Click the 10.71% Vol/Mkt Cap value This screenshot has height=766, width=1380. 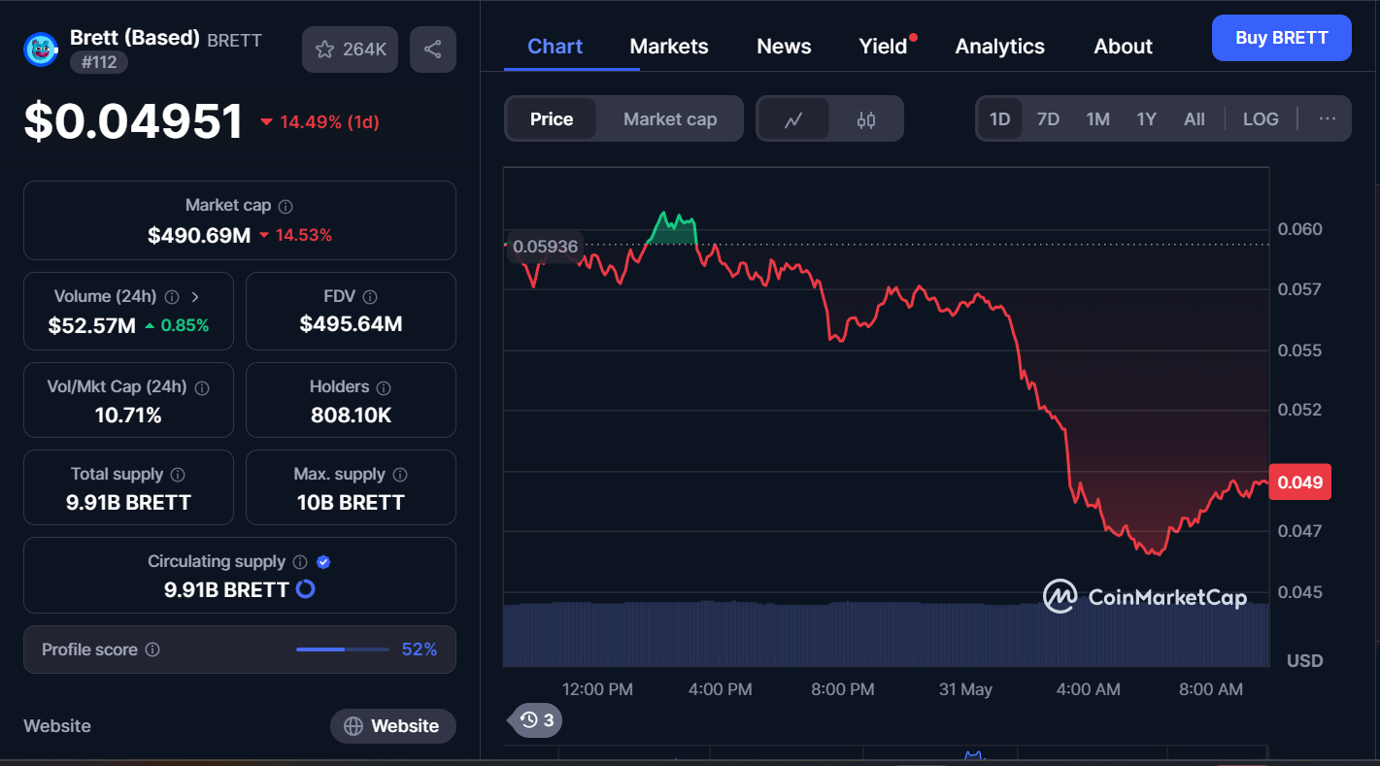tap(128, 416)
